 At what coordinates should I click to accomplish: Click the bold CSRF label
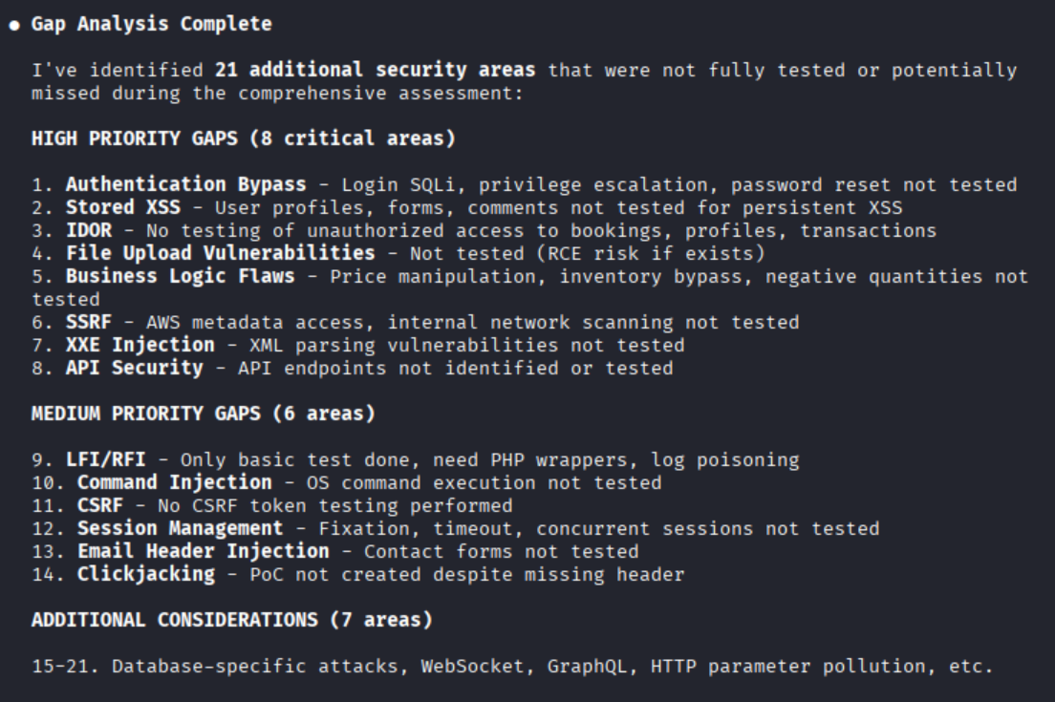pos(99,505)
